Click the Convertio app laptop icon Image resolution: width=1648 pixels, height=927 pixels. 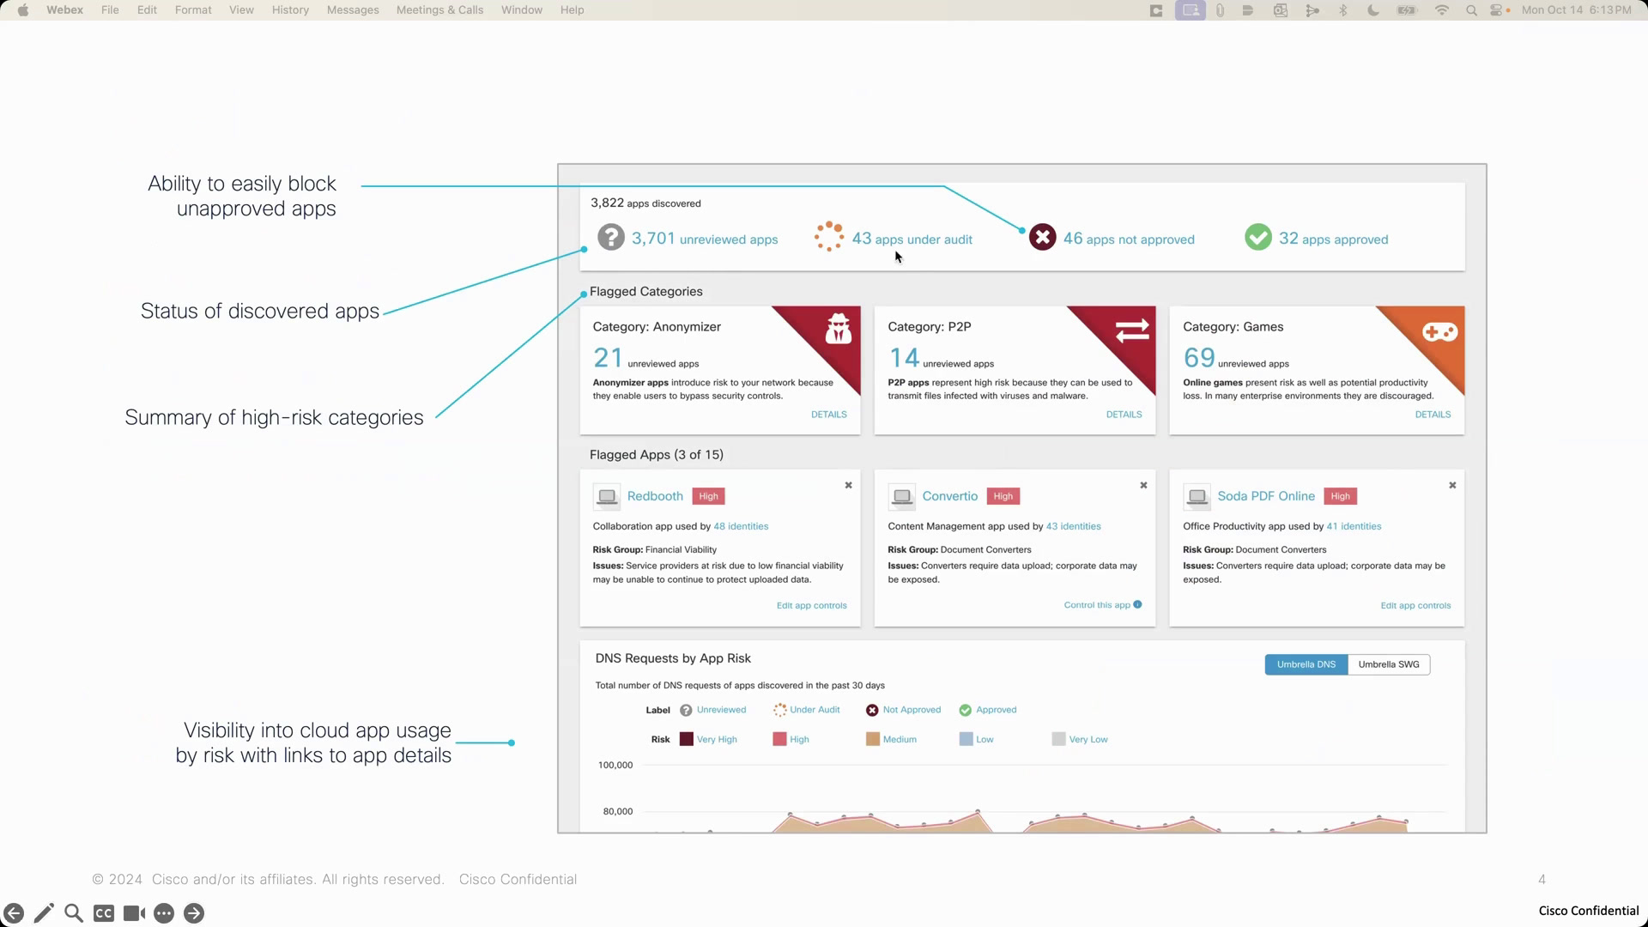tap(902, 496)
